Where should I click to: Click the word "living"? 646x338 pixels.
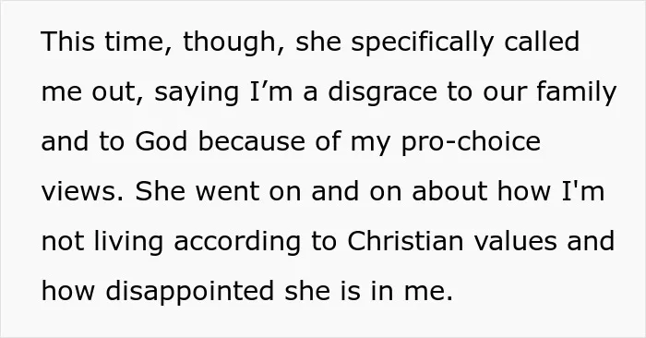[128, 243]
